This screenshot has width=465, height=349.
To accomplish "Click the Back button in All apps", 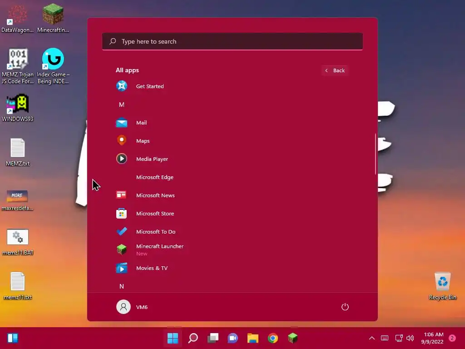I will coord(335,70).
